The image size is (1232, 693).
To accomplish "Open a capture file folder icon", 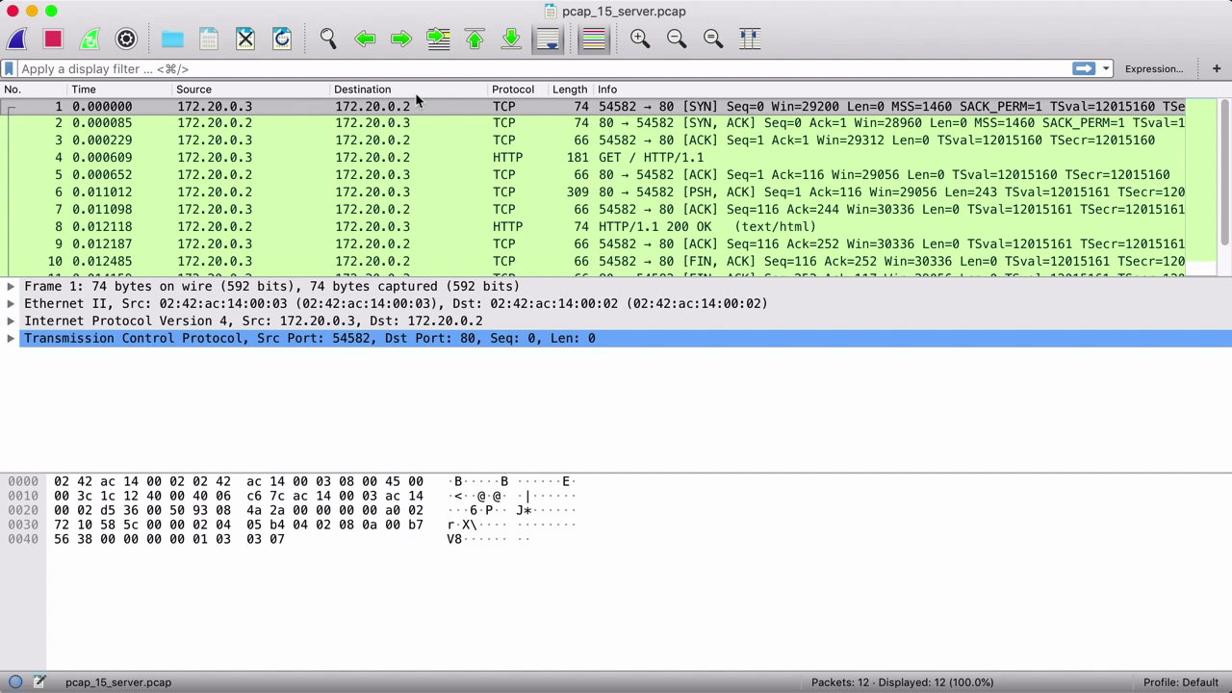I will pos(172,38).
